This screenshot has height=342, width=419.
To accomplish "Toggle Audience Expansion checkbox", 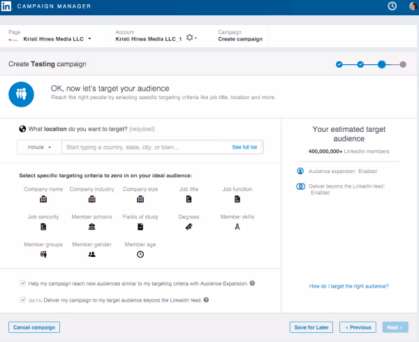I will (23, 283).
